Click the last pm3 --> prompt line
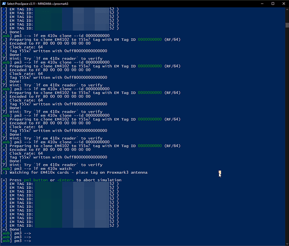 tap(16, 241)
